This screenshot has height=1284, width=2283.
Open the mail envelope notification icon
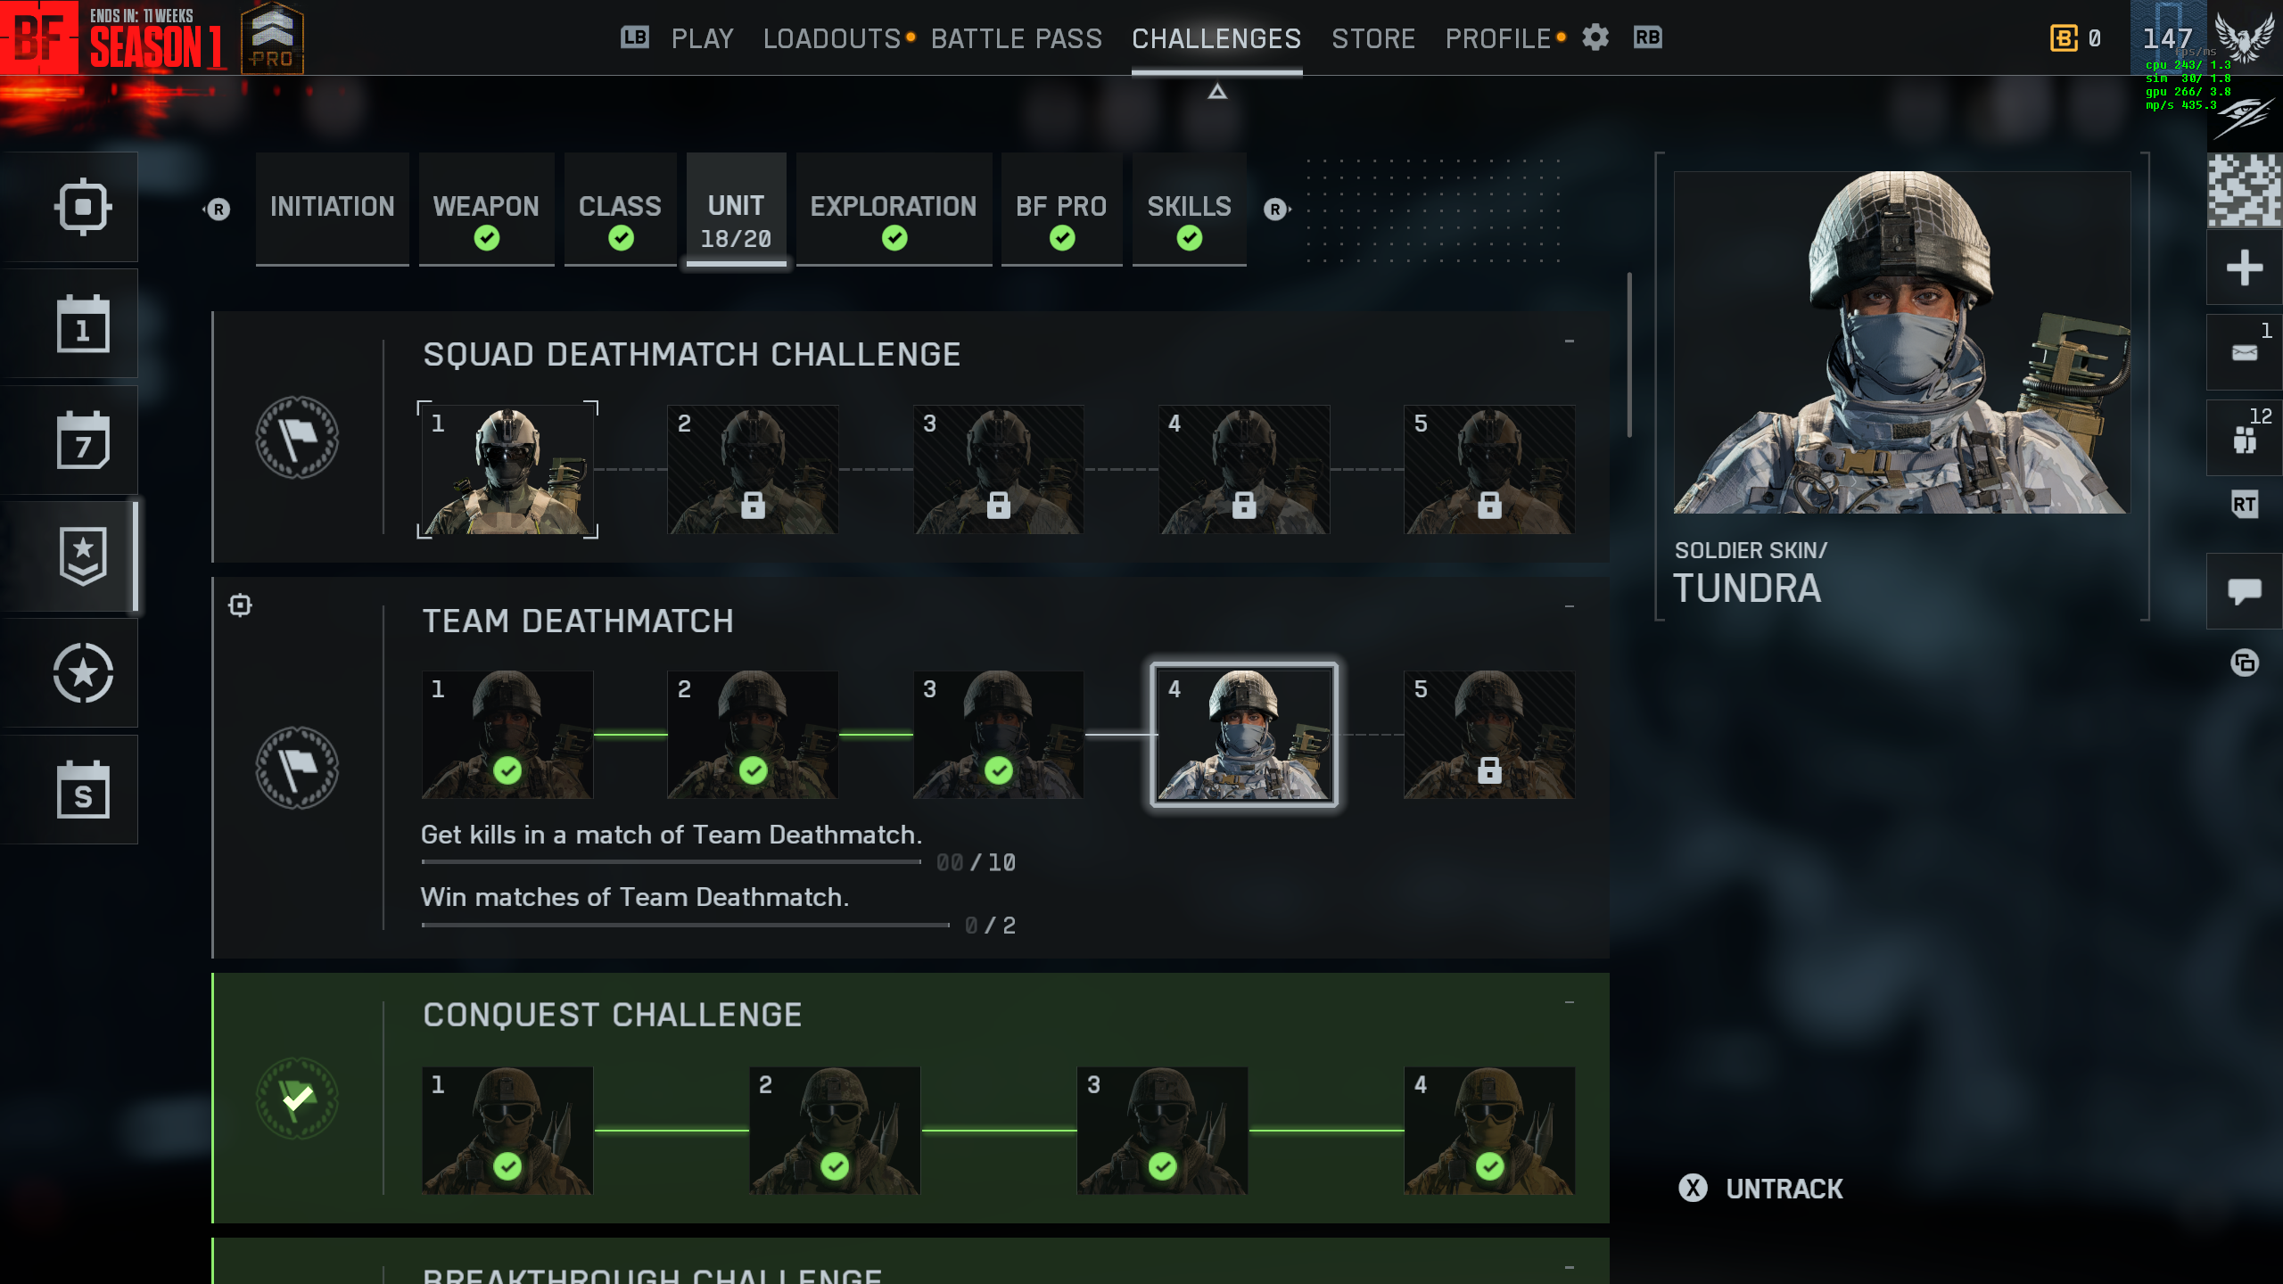(2245, 353)
